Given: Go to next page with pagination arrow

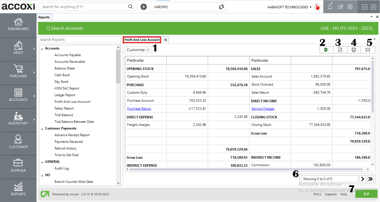Looking at the screenshot, I should (x=362, y=179).
